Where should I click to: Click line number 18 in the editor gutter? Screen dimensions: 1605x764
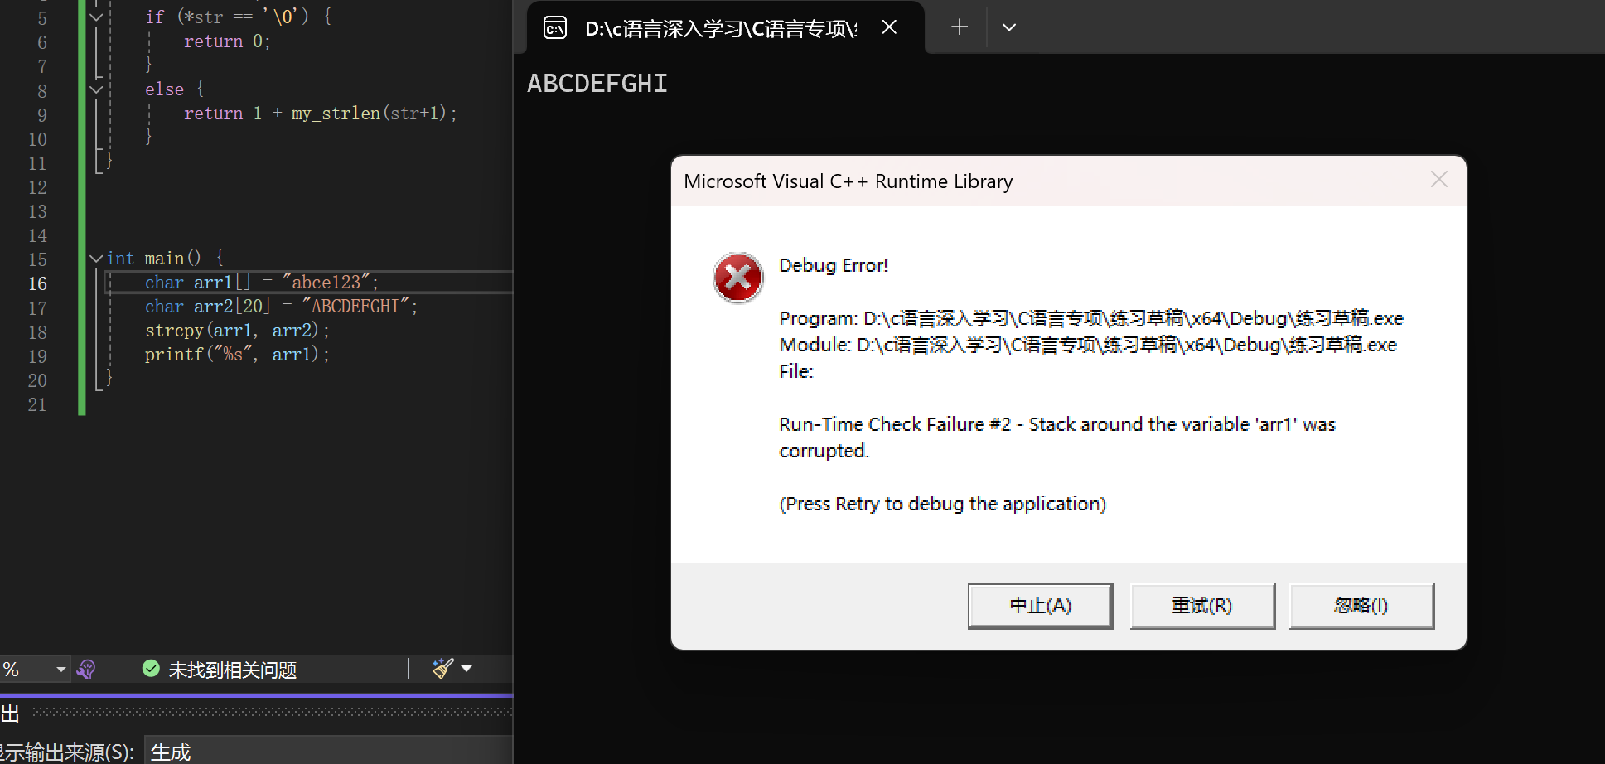click(x=37, y=332)
